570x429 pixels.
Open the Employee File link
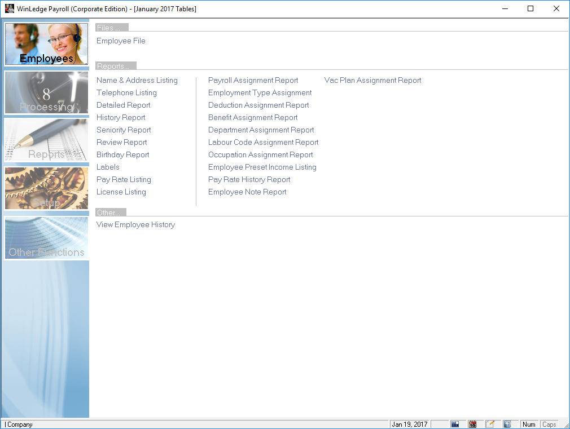click(121, 41)
